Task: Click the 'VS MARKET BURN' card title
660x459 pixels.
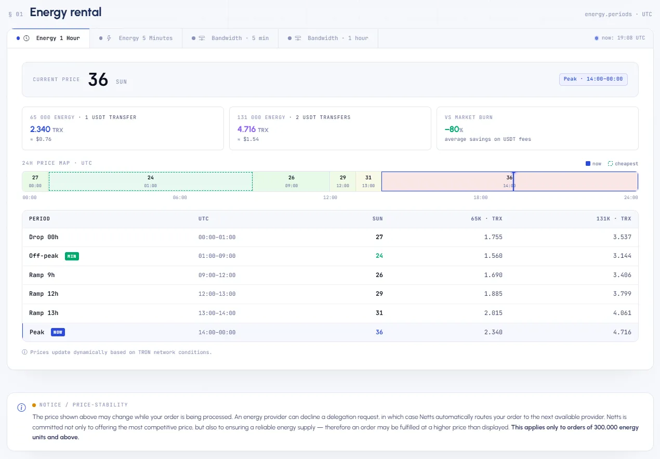Action: [x=469, y=117]
